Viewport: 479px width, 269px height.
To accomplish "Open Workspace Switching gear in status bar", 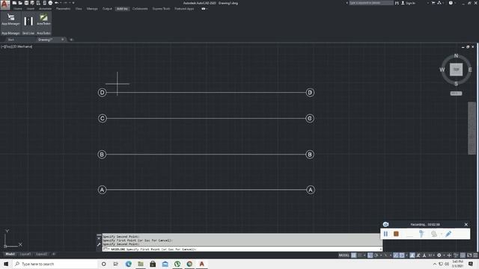I will click(439, 256).
